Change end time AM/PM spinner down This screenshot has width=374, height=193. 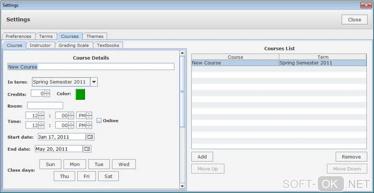pos(89,127)
